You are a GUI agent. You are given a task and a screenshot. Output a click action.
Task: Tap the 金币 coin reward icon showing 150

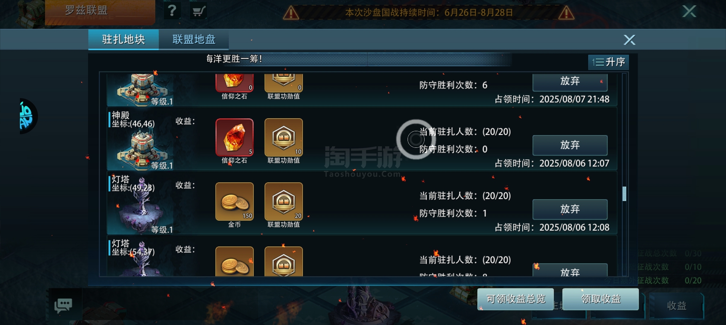point(235,201)
